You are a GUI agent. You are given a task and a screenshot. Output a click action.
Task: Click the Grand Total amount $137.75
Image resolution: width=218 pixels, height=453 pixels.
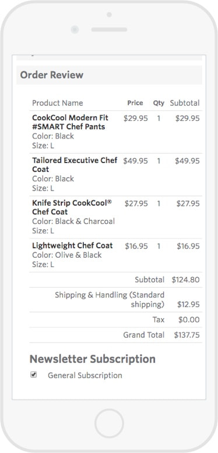pos(187,335)
